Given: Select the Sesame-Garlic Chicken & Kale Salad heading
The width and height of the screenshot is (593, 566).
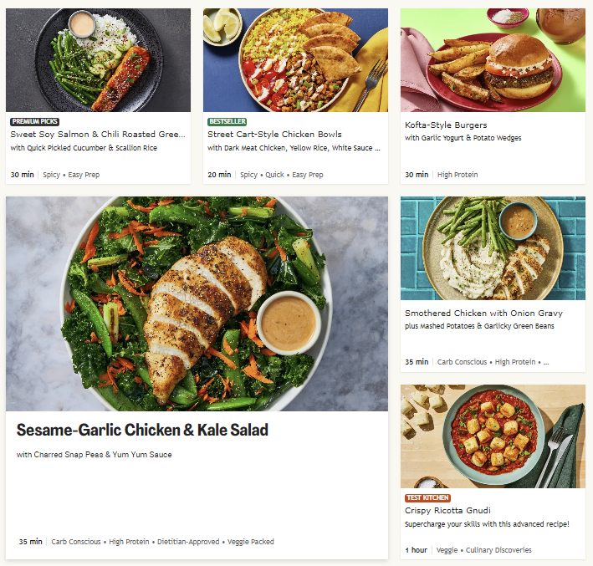Looking at the screenshot, I should [x=142, y=431].
